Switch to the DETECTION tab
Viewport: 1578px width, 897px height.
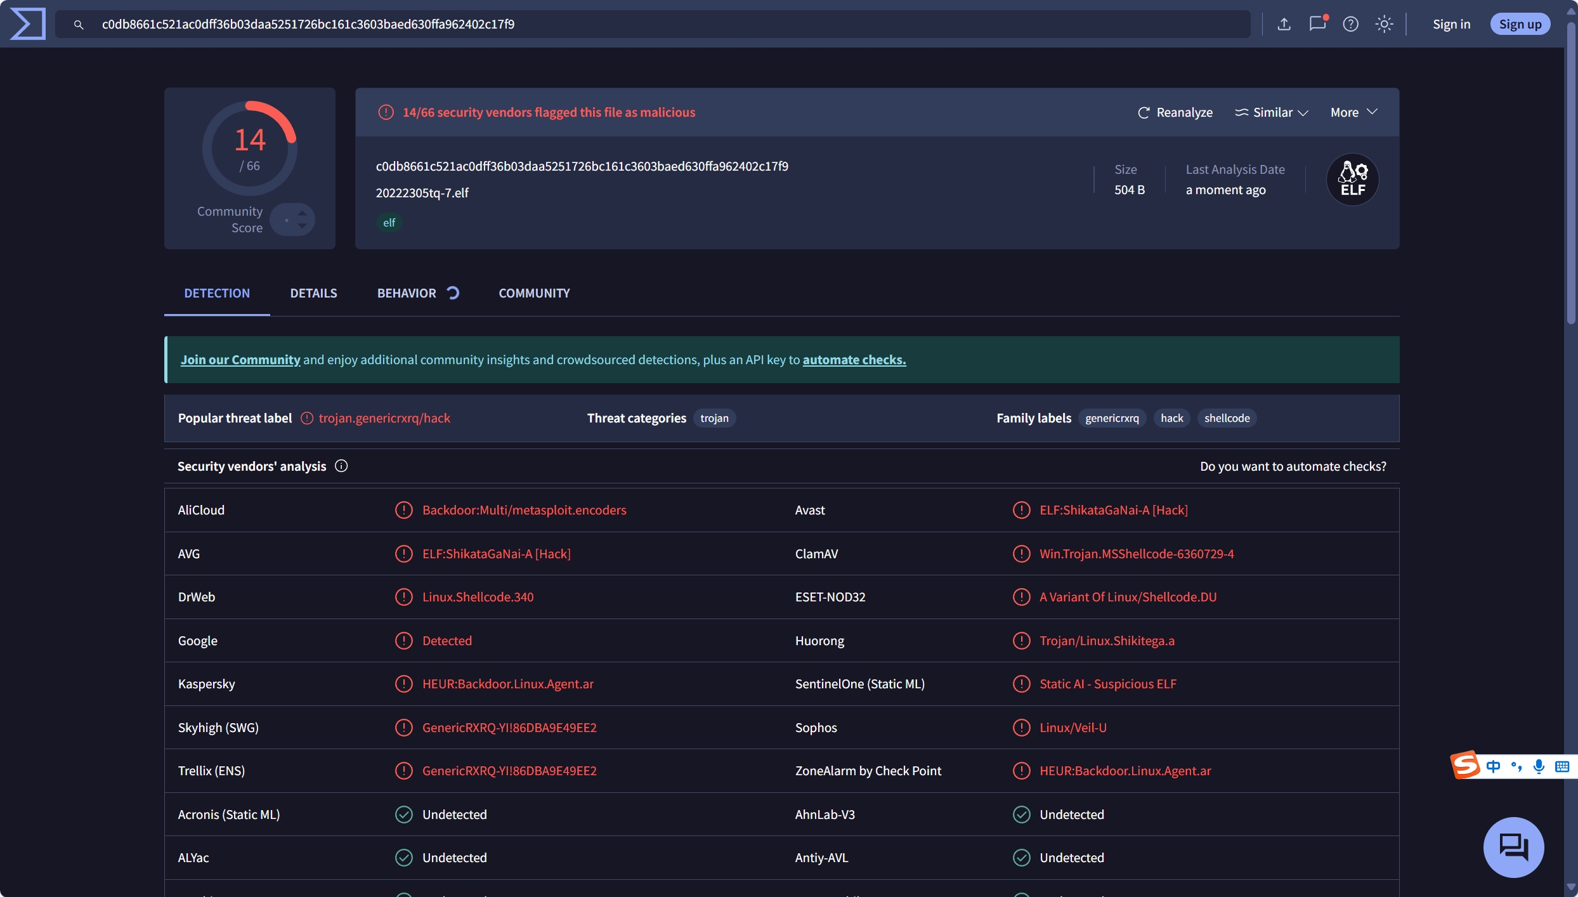217,293
